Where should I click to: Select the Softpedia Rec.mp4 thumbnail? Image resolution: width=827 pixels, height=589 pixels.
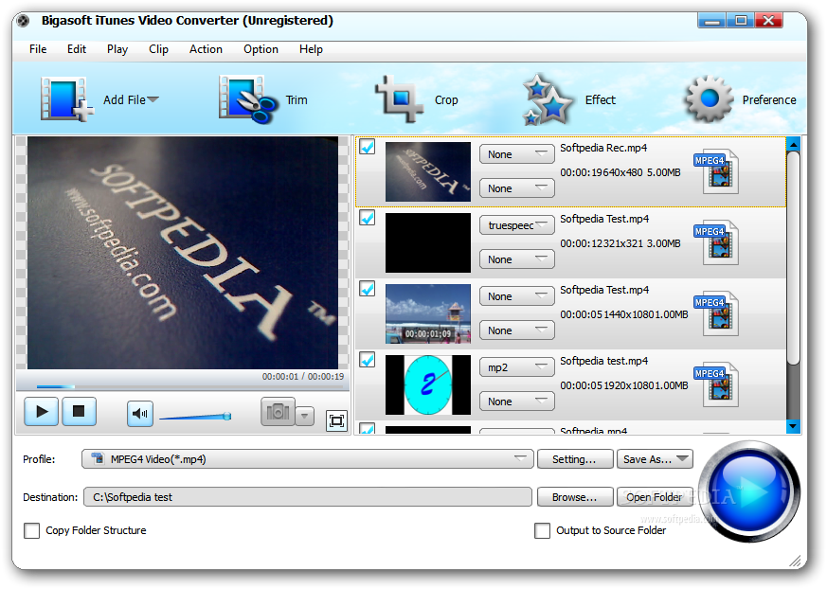[x=428, y=171]
